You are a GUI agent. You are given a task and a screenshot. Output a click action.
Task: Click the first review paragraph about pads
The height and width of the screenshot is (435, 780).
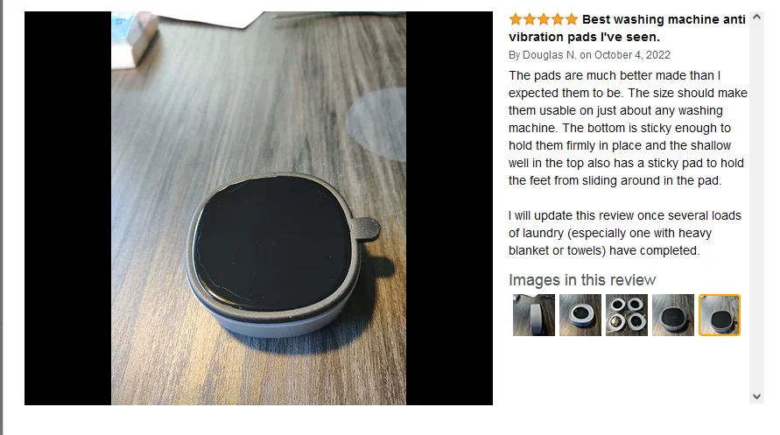[x=628, y=128]
